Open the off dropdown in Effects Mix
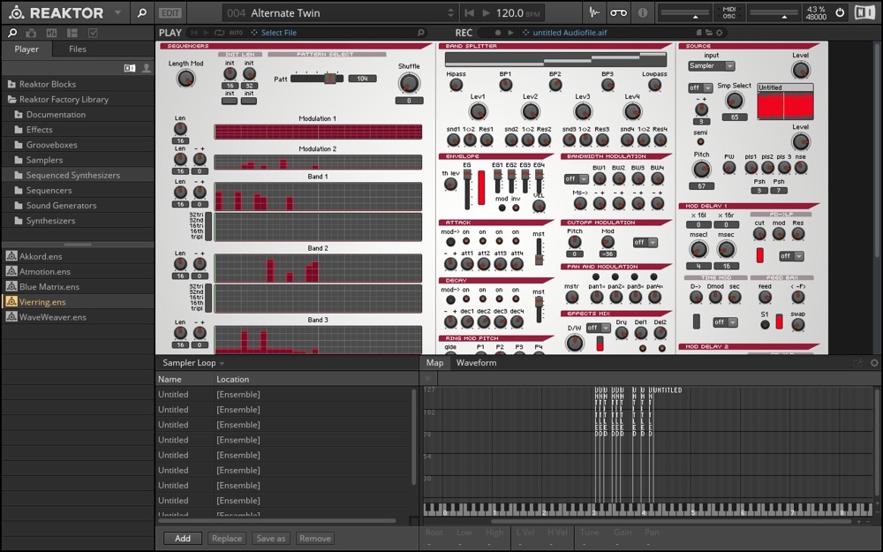883x552 pixels. (599, 328)
